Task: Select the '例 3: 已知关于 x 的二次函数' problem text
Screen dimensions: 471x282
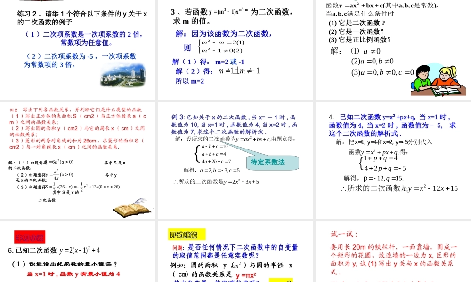Action: pyautogui.click(x=234, y=125)
